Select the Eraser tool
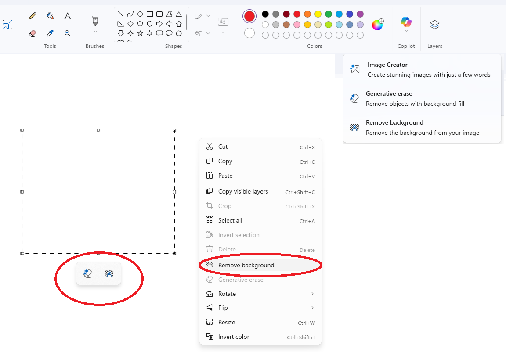Viewport: 506px width, 352px height. pyautogui.click(x=32, y=33)
